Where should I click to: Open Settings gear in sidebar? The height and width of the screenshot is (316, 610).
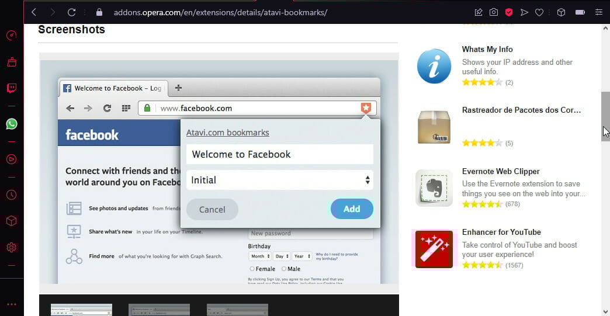[x=12, y=247]
